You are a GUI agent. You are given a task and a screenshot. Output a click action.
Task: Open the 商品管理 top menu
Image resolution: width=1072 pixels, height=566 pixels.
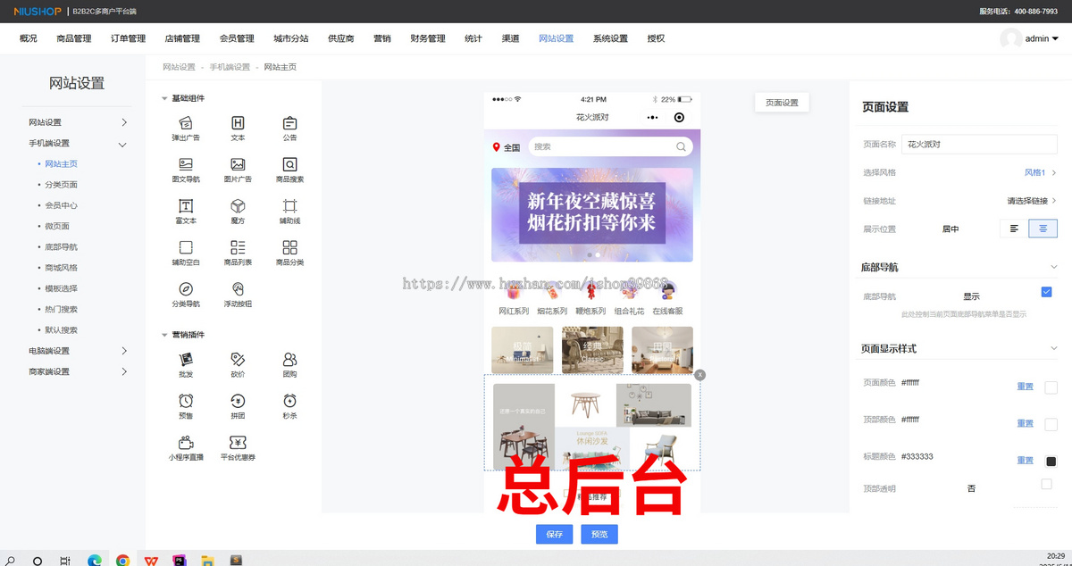[x=74, y=38]
